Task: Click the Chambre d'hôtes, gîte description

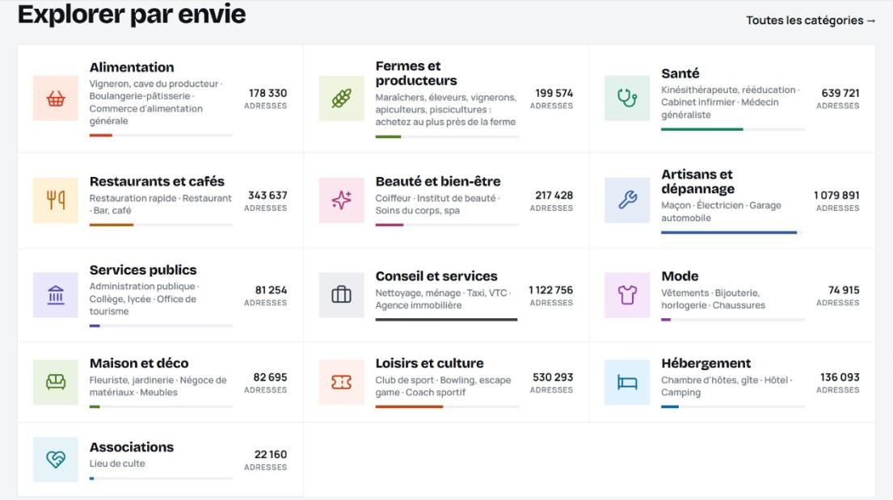Action: pyautogui.click(x=727, y=386)
